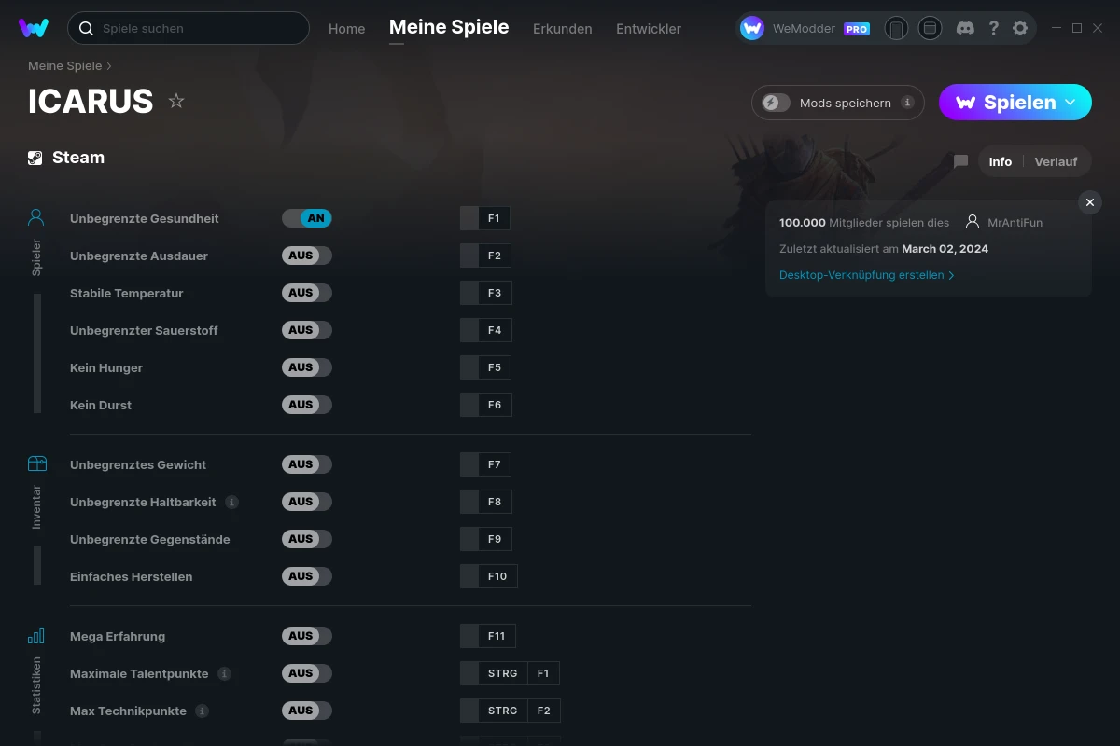Screen dimensions: 1120x746
Task: Favorite ICARUS with the star icon
Action: pyautogui.click(x=176, y=101)
